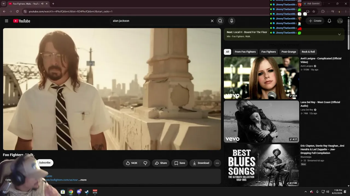Download the Foo Fighters video
350x196 pixels.
click(x=201, y=163)
